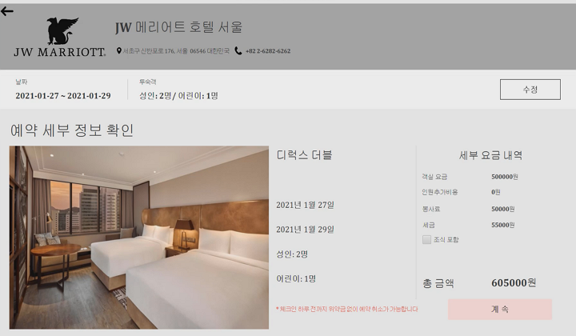Click the 세부 요금 내역 heading
The width and height of the screenshot is (576, 336).
click(x=490, y=155)
